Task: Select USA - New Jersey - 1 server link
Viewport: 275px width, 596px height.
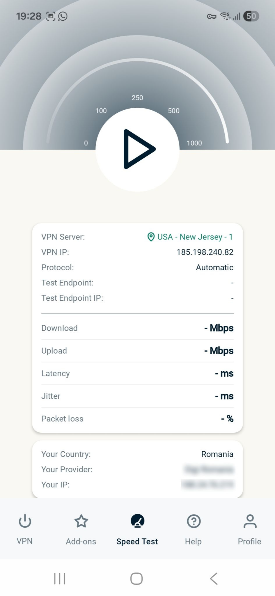Action: (x=195, y=237)
